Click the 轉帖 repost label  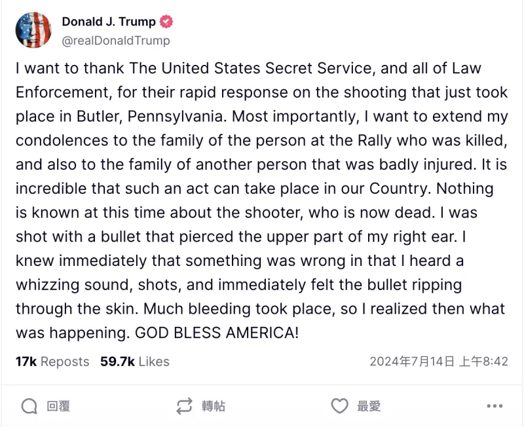click(x=214, y=407)
